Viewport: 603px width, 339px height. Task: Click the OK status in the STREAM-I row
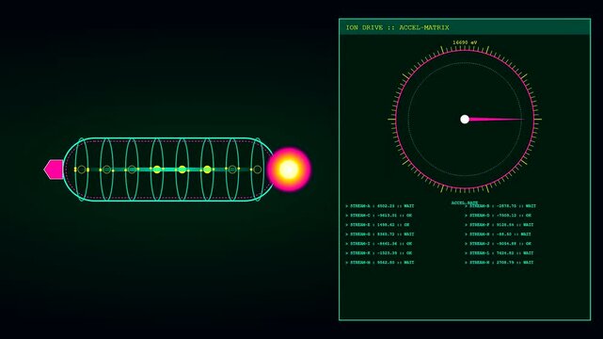409,244
